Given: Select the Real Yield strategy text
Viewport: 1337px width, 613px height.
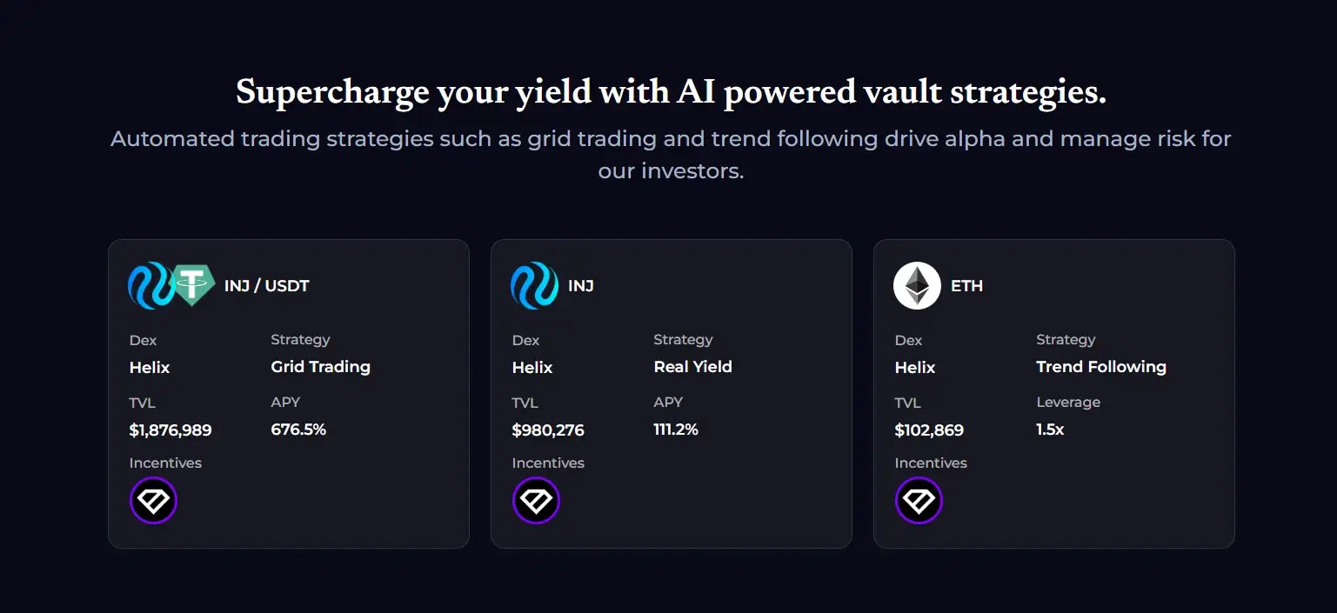Looking at the screenshot, I should [x=692, y=367].
